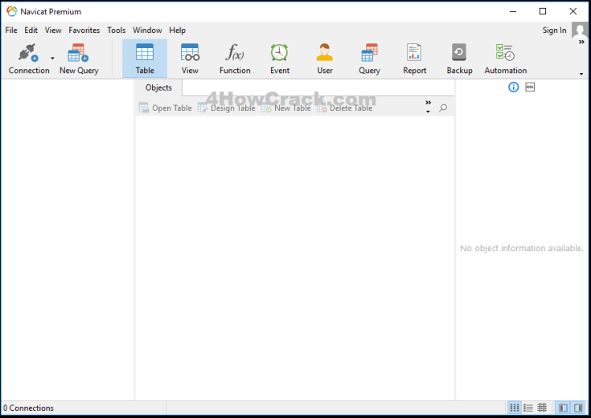The width and height of the screenshot is (591, 418).
Task: Open the Tools menu
Action: [117, 30]
